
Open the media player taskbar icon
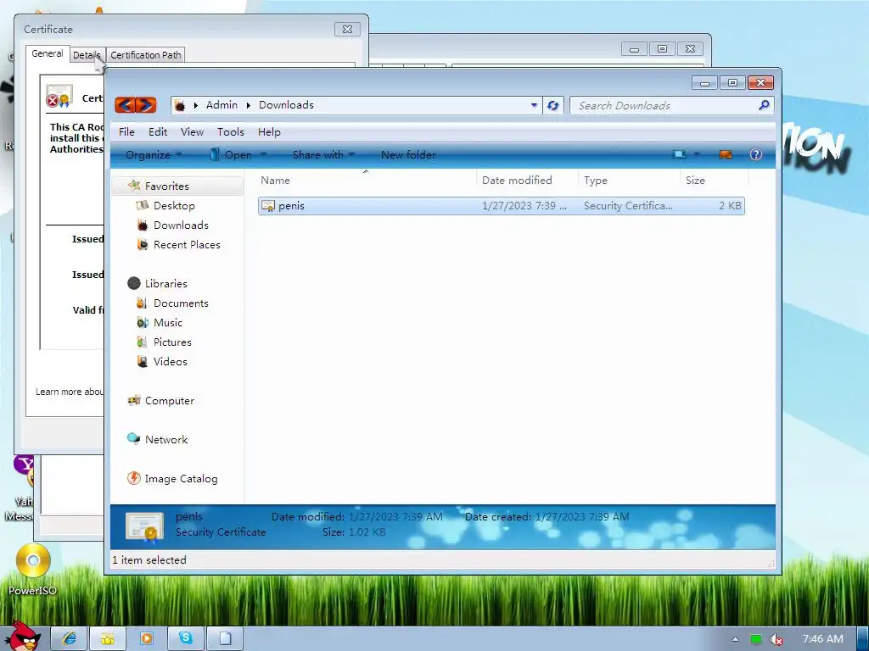[146, 639]
